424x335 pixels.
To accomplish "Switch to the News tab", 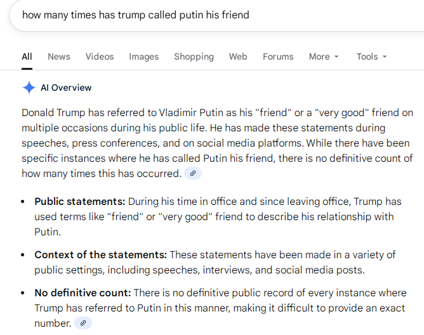I will [59, 56].
